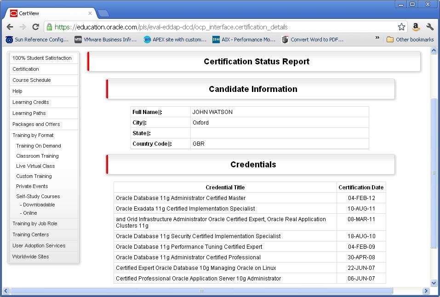Select the CertView tab
The height and width of the screenshot is (297, 440).
point(50,13)
